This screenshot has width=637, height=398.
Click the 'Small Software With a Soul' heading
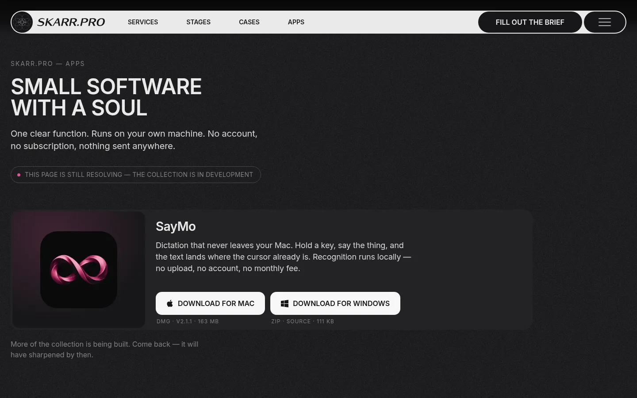click(x=106, y=97)
